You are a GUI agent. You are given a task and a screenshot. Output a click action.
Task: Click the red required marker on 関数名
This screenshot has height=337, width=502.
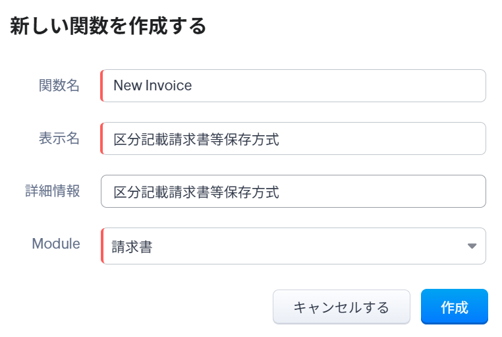102,86
